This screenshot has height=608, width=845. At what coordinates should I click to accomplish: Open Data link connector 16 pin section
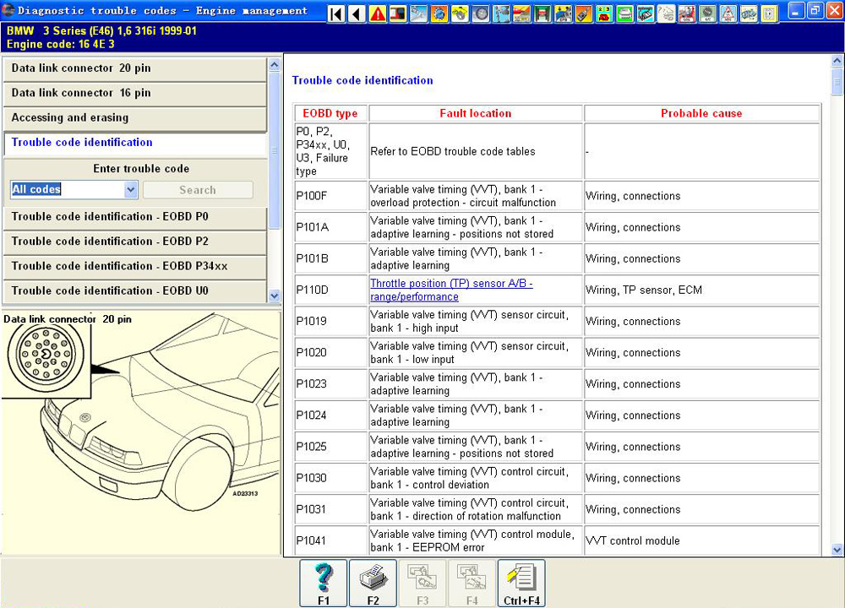[134, 93]
